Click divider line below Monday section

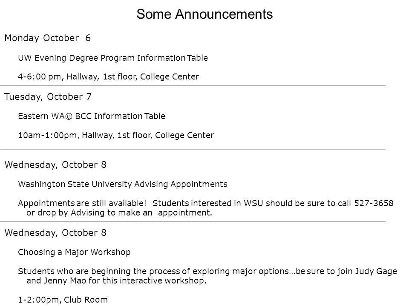pos(193,85)
